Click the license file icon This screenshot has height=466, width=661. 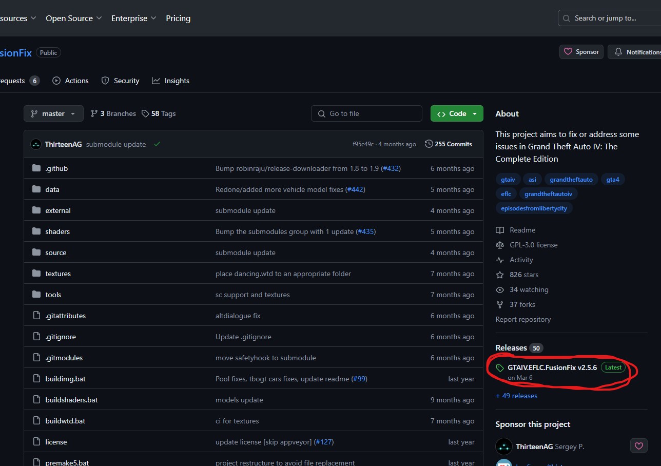point(36,442)
